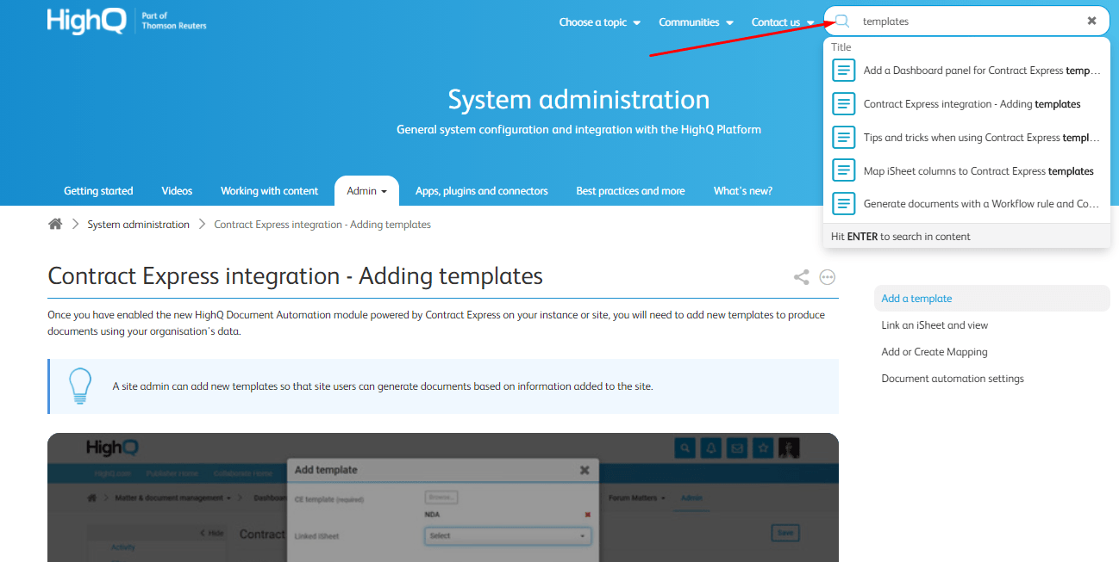Image resolution: width=1119 pixels, height=562 pixels.
Task: Click the article title Contract Express integration heading
Action: point(296,276)
